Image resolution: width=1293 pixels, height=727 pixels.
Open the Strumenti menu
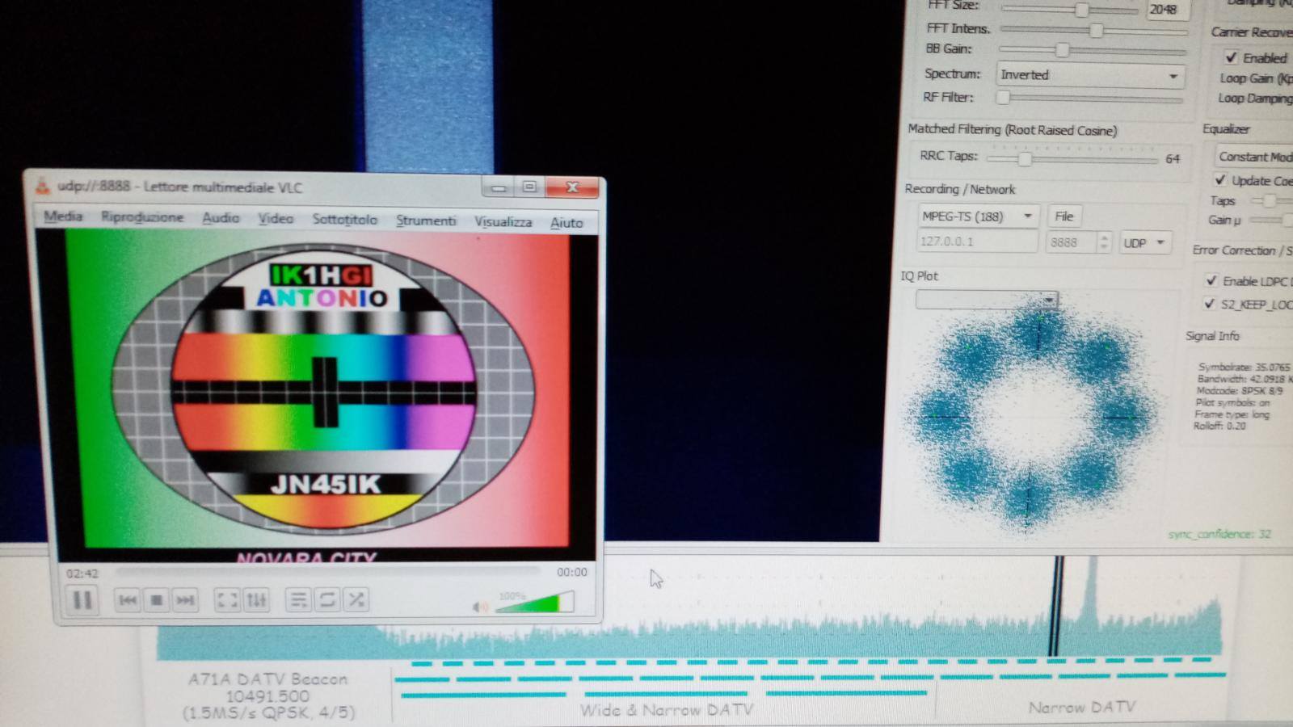pos(426,221)
